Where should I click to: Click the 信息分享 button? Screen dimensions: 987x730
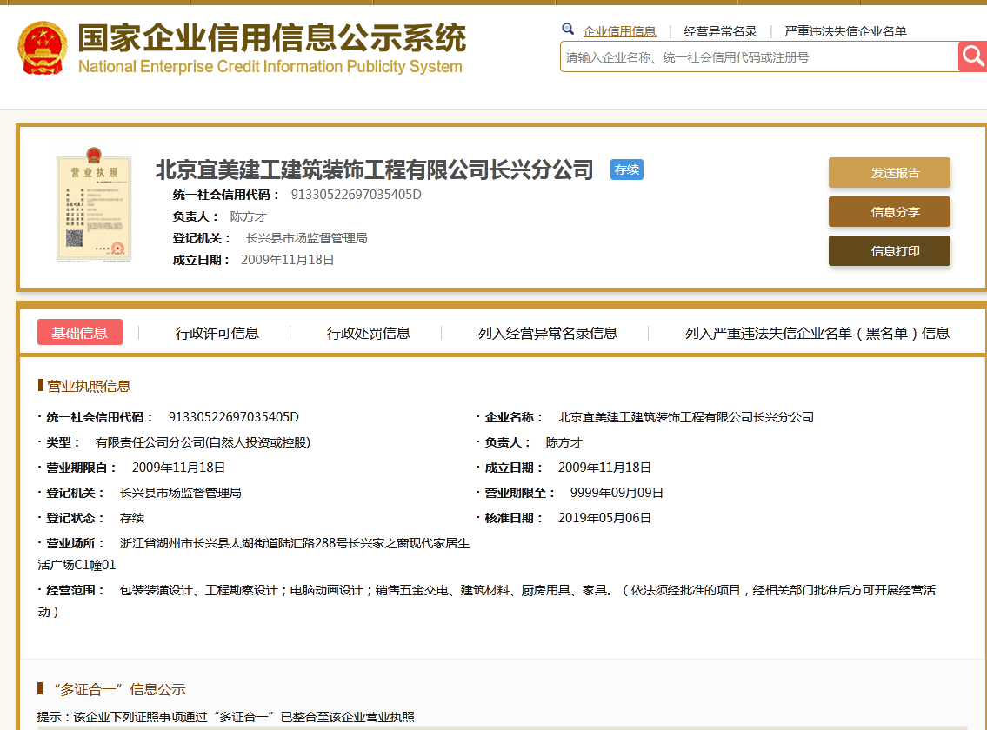coord(890,211)
